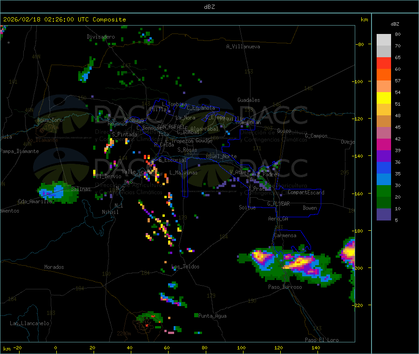Image resolution: width=419 pixels, height=354 pixels.
Task: Click the 'dBZ' label above the color legend
Action: tap(395, 24)
